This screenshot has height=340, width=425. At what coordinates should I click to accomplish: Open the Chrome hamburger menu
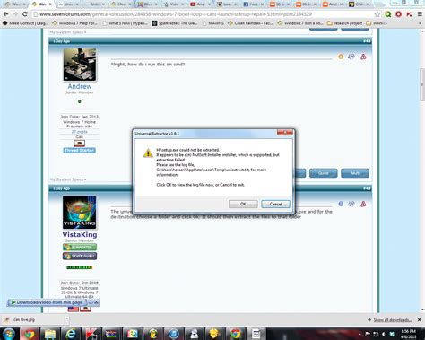[x=420, y=14]
